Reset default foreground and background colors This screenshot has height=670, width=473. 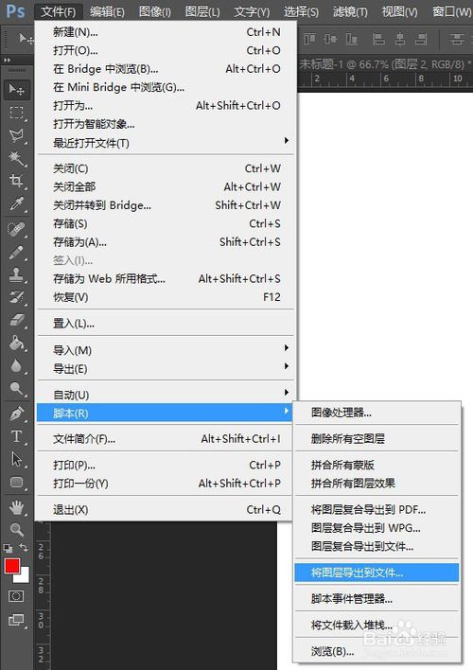coord(8,548)
